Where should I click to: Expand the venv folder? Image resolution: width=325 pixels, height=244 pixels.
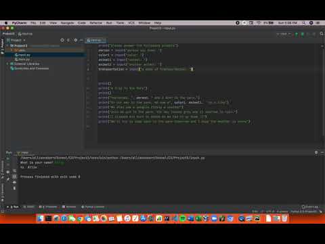coord(12,50)
